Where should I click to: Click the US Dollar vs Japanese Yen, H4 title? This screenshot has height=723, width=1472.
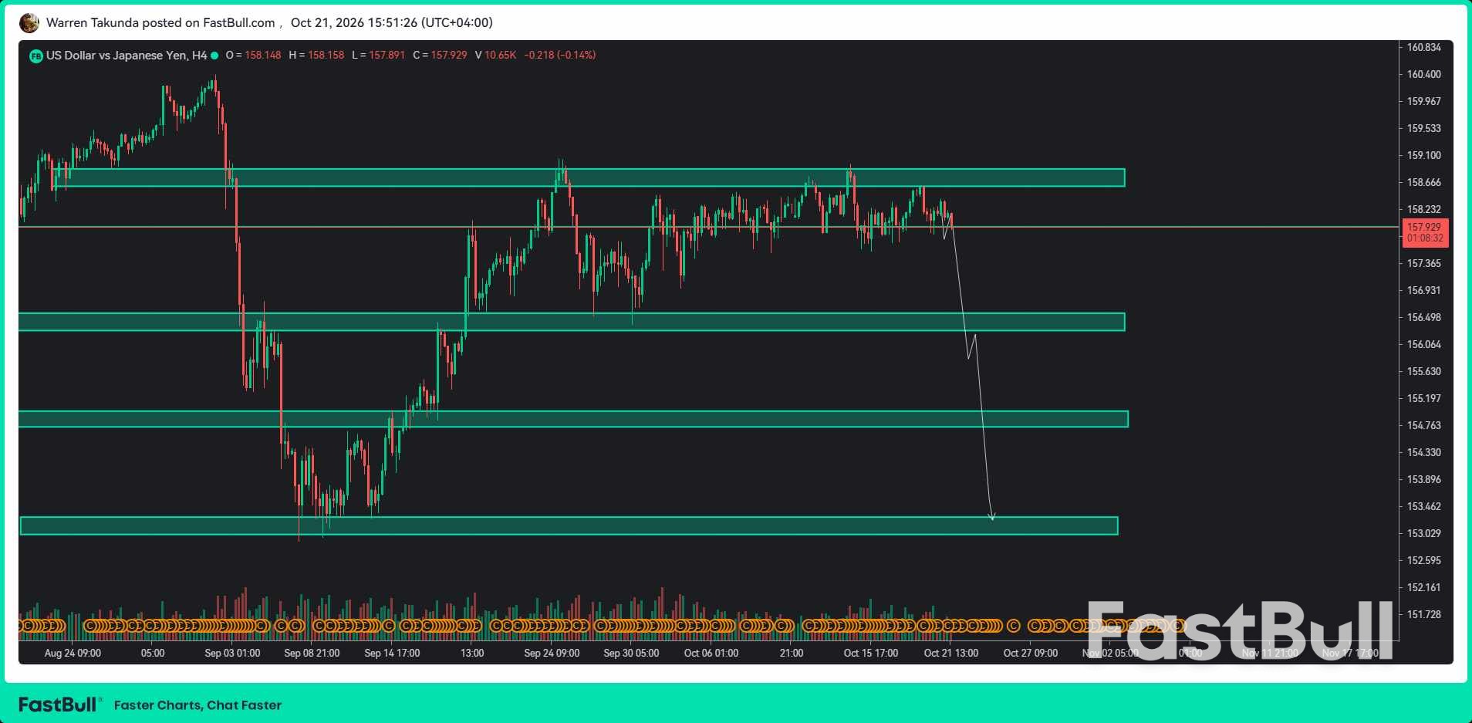tap(127, 56)
